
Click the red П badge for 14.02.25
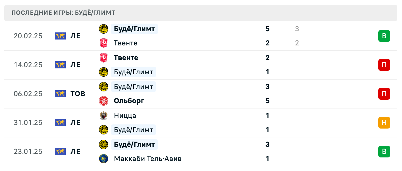point(384,65)
